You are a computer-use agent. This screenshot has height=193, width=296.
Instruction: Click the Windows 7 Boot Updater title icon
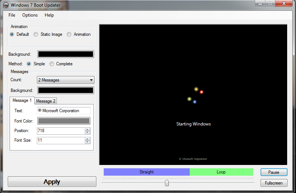[6, 5]
